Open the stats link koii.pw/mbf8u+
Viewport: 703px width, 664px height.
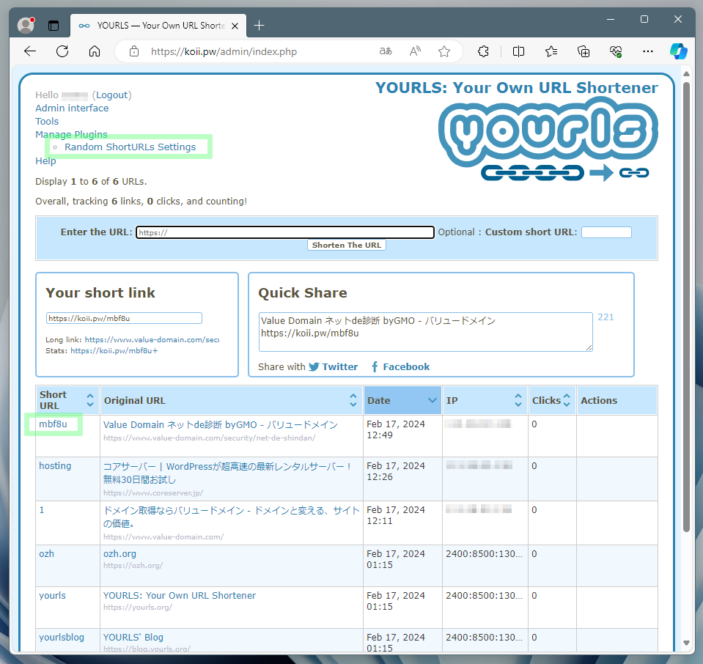(x=114, y=350)
